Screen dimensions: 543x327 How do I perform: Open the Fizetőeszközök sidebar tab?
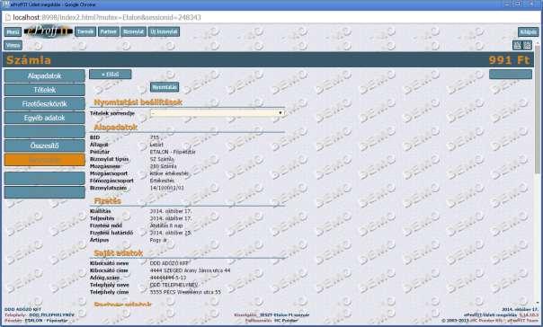pos(44,103)
